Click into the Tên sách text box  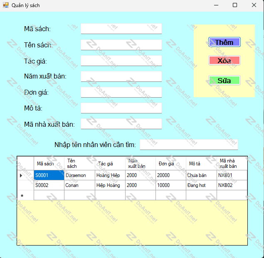pyautogui.click(x=121, y=45)
